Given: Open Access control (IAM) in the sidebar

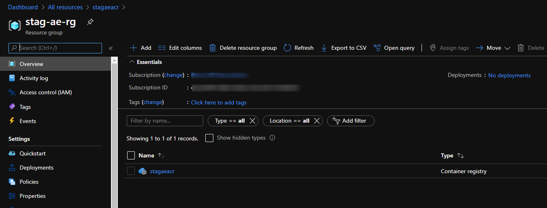Looking at the screenshot, I should 55,92.
